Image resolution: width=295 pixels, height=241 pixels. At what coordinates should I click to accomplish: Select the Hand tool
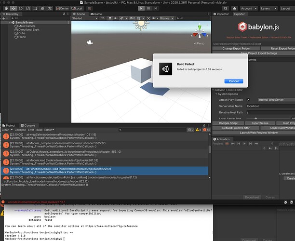[x=6, y=8]
